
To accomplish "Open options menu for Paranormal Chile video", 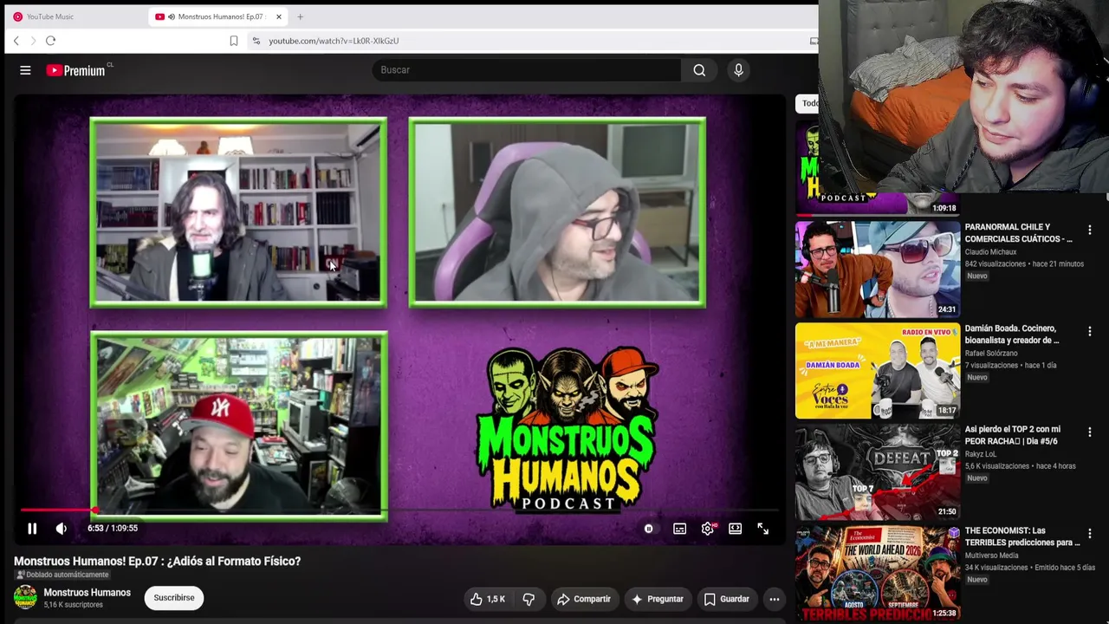I will pos(1090,231).
